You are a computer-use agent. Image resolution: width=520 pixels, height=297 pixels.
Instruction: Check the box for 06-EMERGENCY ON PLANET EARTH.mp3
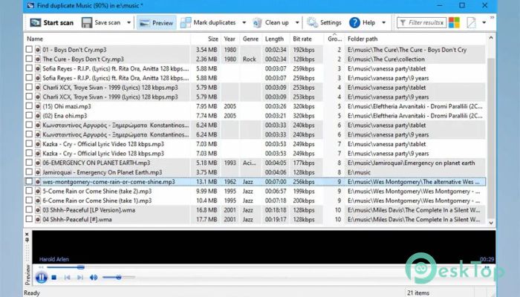tap(29, 163)
